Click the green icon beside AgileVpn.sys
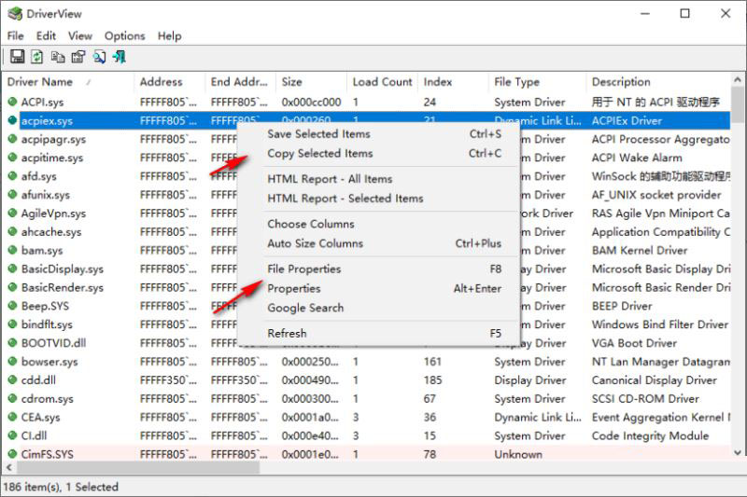747x497 pixels. click(13, 213)
